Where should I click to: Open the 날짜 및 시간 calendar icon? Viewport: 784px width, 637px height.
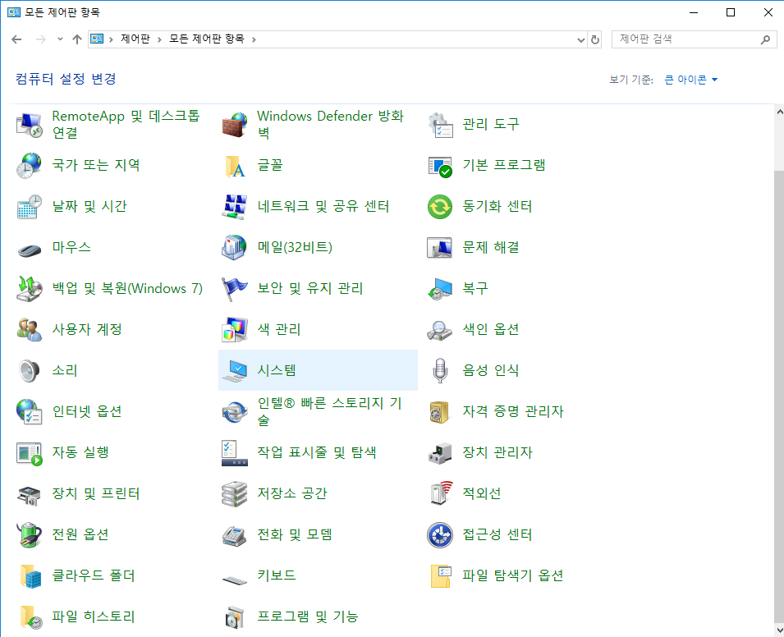tap(30, 207)
